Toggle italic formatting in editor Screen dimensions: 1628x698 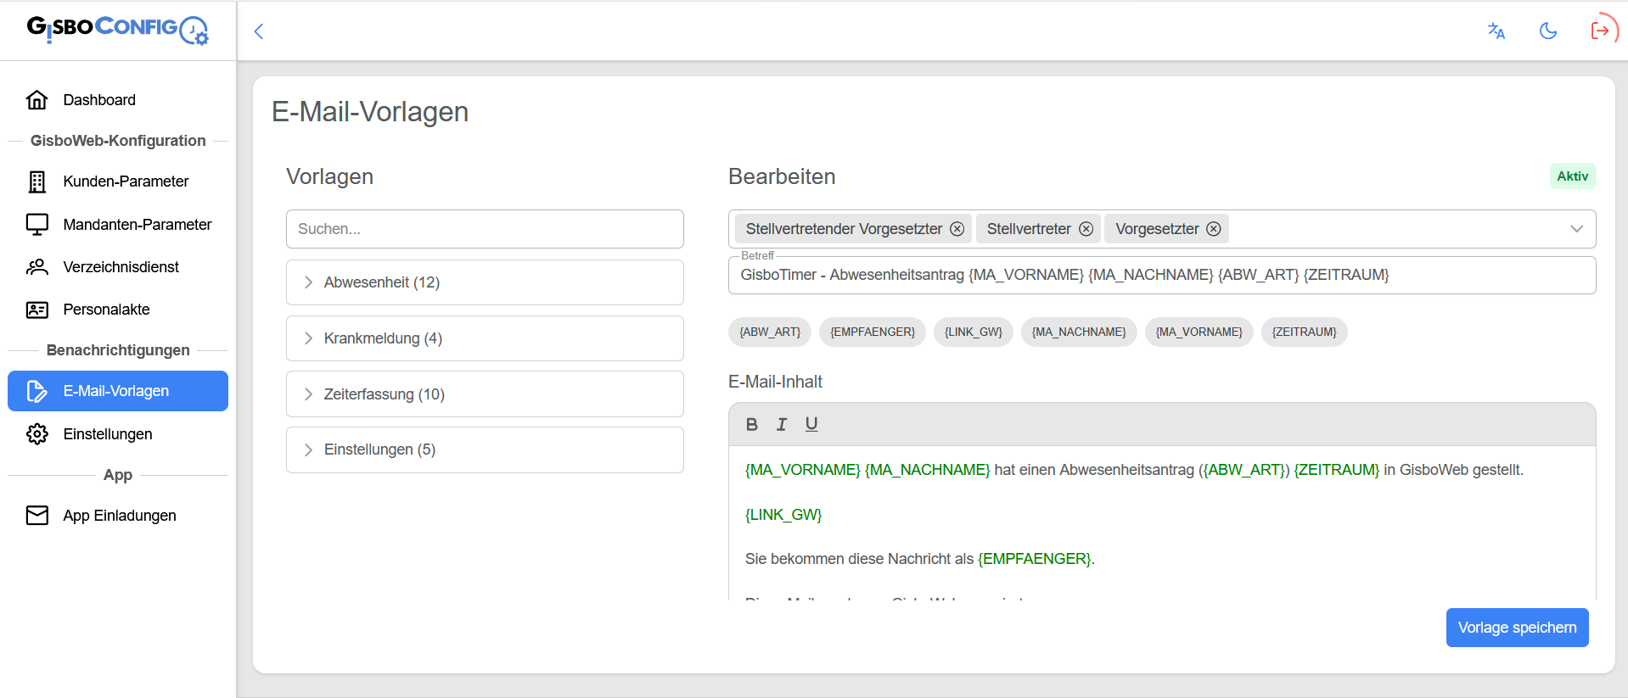[782, 424]
